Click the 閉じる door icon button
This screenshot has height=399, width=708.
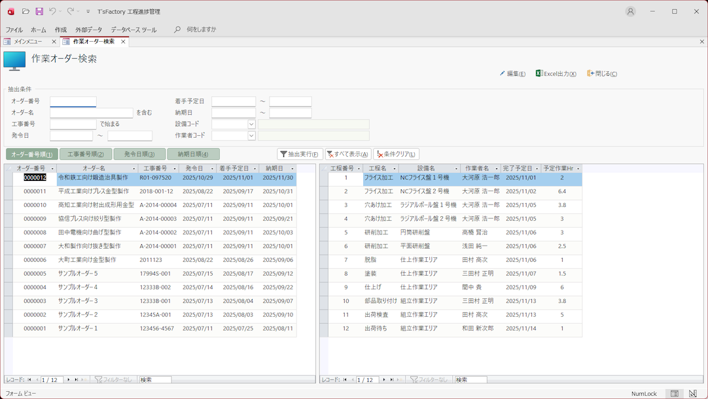point(602,74)
